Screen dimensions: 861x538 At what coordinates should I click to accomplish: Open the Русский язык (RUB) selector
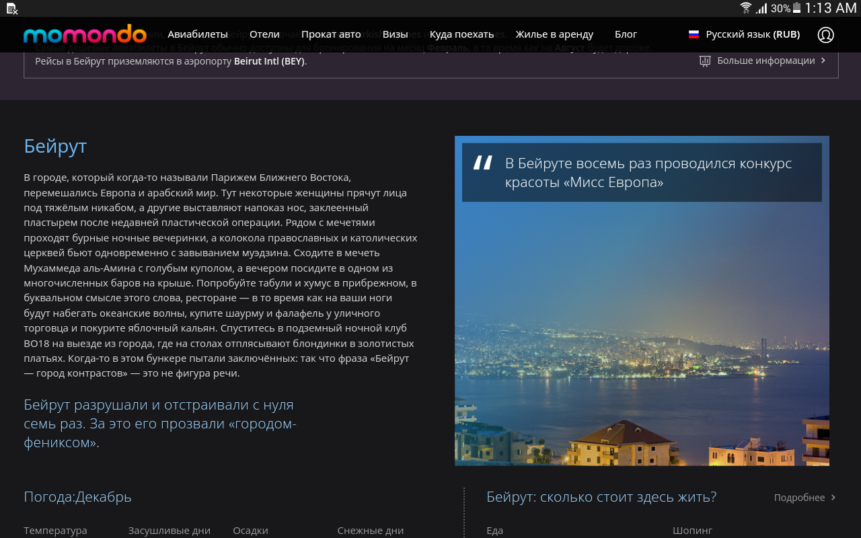(744, 34)
